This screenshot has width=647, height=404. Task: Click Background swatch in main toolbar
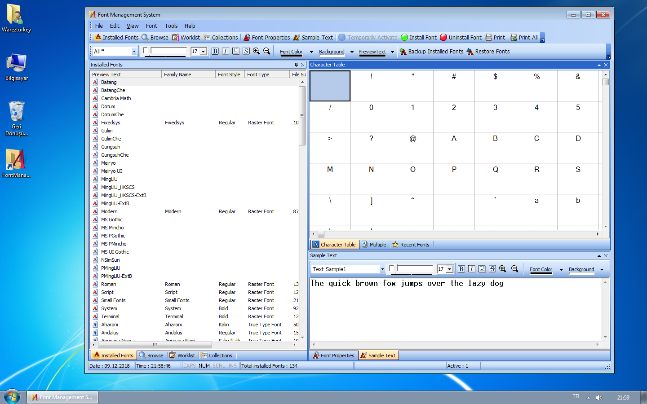332,52
